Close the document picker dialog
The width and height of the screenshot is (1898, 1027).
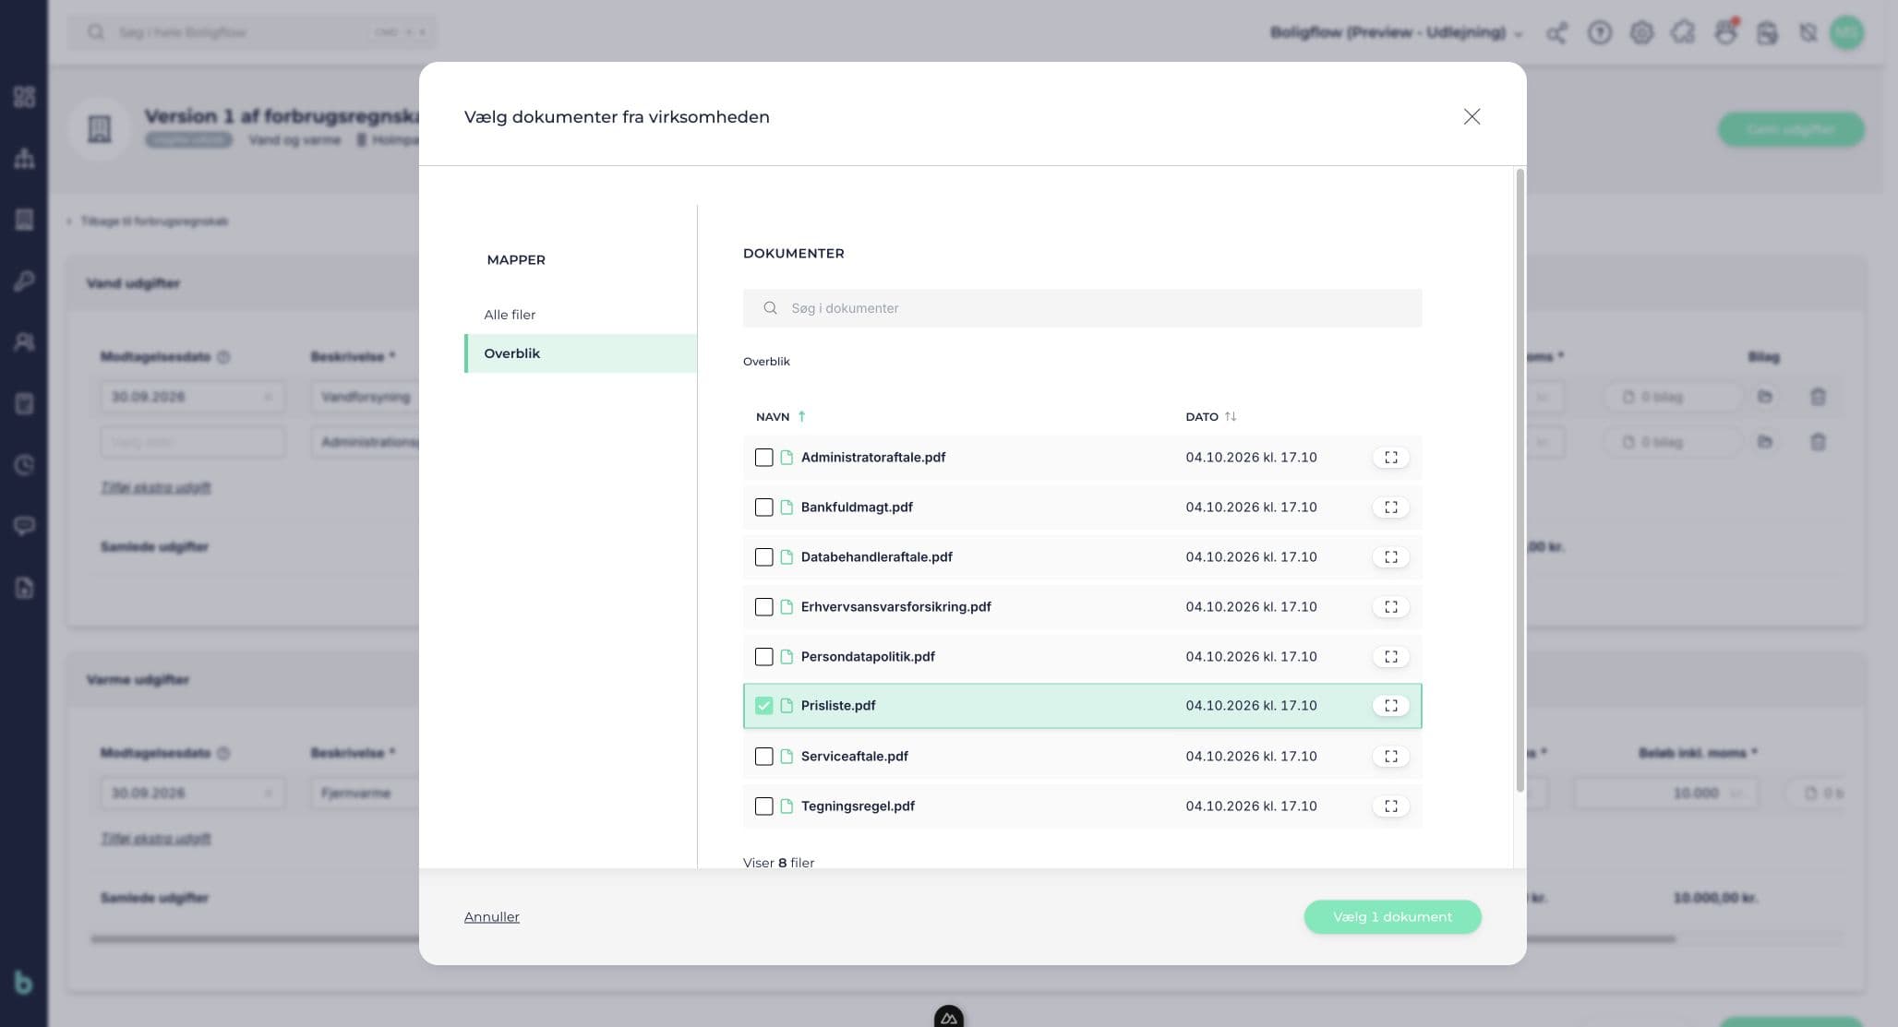[x=1472, y=116]
